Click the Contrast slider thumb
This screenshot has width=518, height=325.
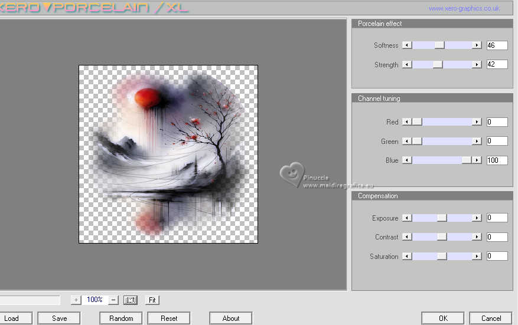pos(442,237)
